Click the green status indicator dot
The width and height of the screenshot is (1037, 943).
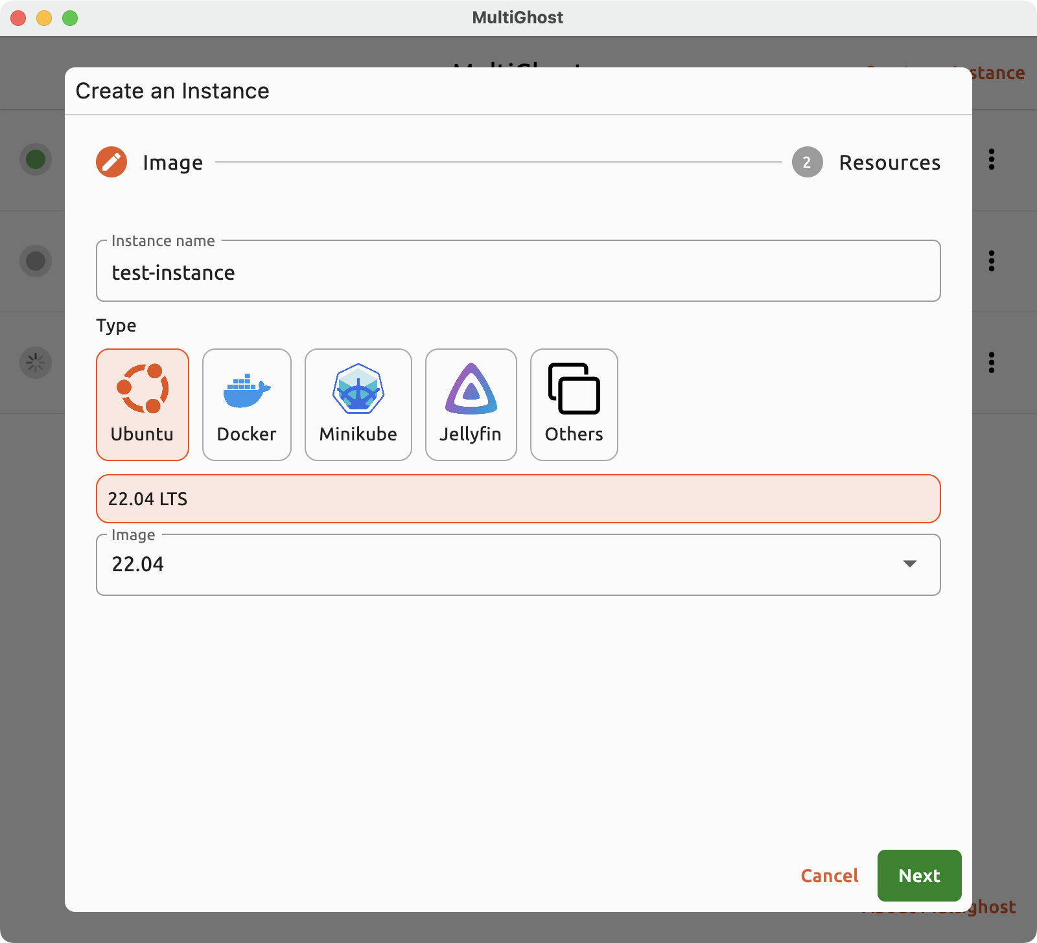coord(36,160)
